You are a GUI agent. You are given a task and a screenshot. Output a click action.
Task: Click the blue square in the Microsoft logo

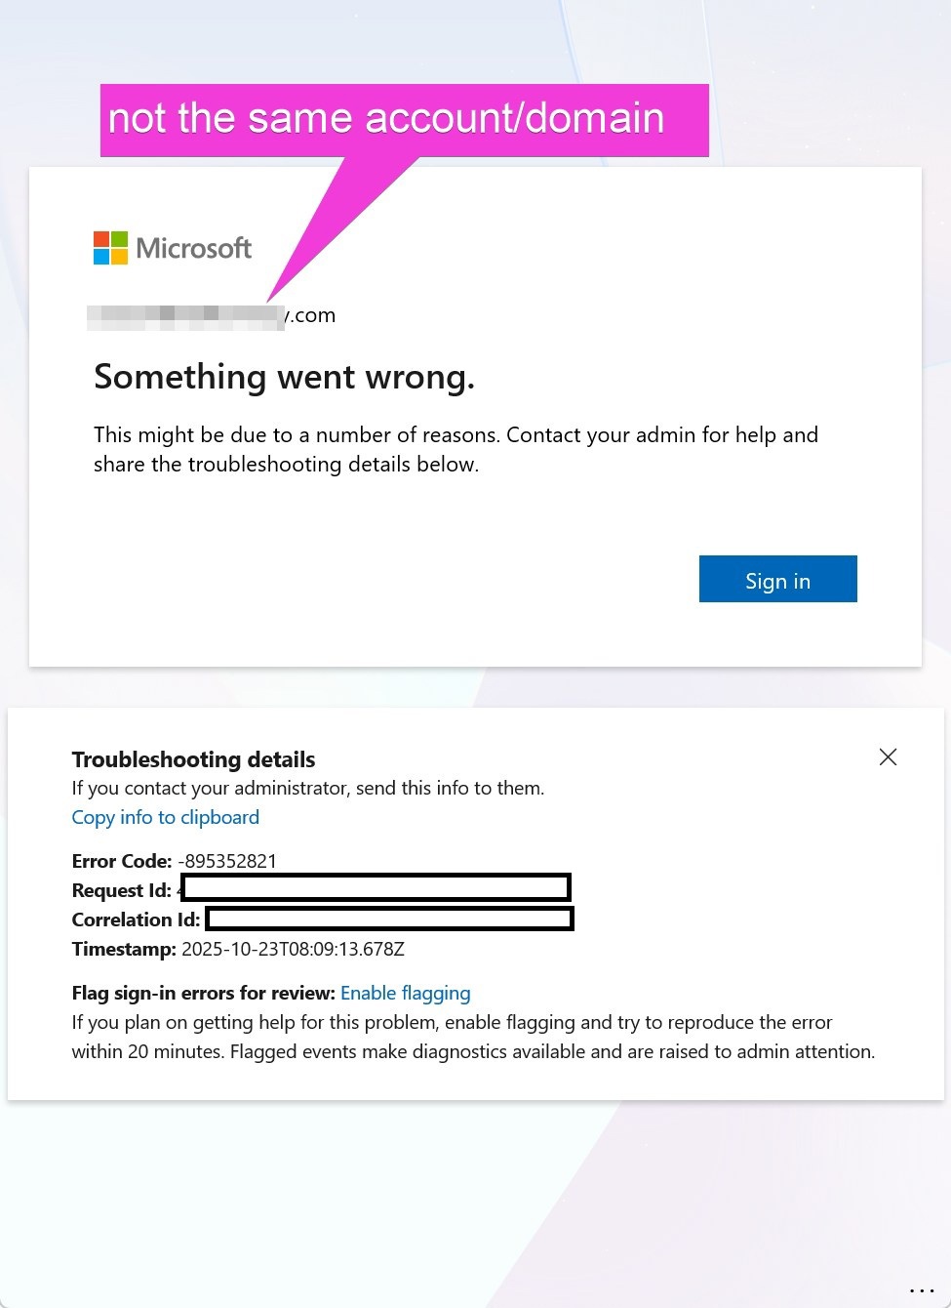click(99, 256)
